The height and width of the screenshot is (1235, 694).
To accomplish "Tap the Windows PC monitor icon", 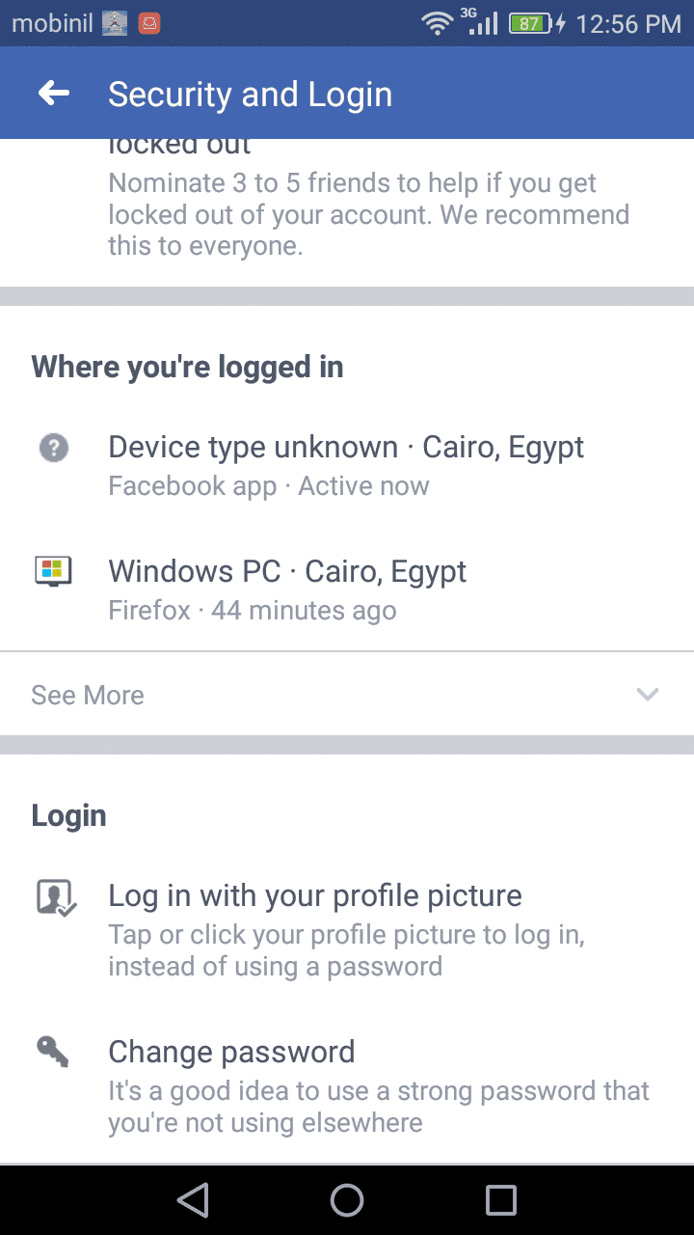I will [54, 571].
